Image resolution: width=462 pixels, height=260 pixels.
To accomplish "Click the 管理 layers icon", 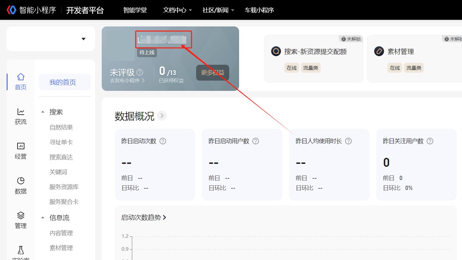I will pyautogui.click(x=20, y=216).
